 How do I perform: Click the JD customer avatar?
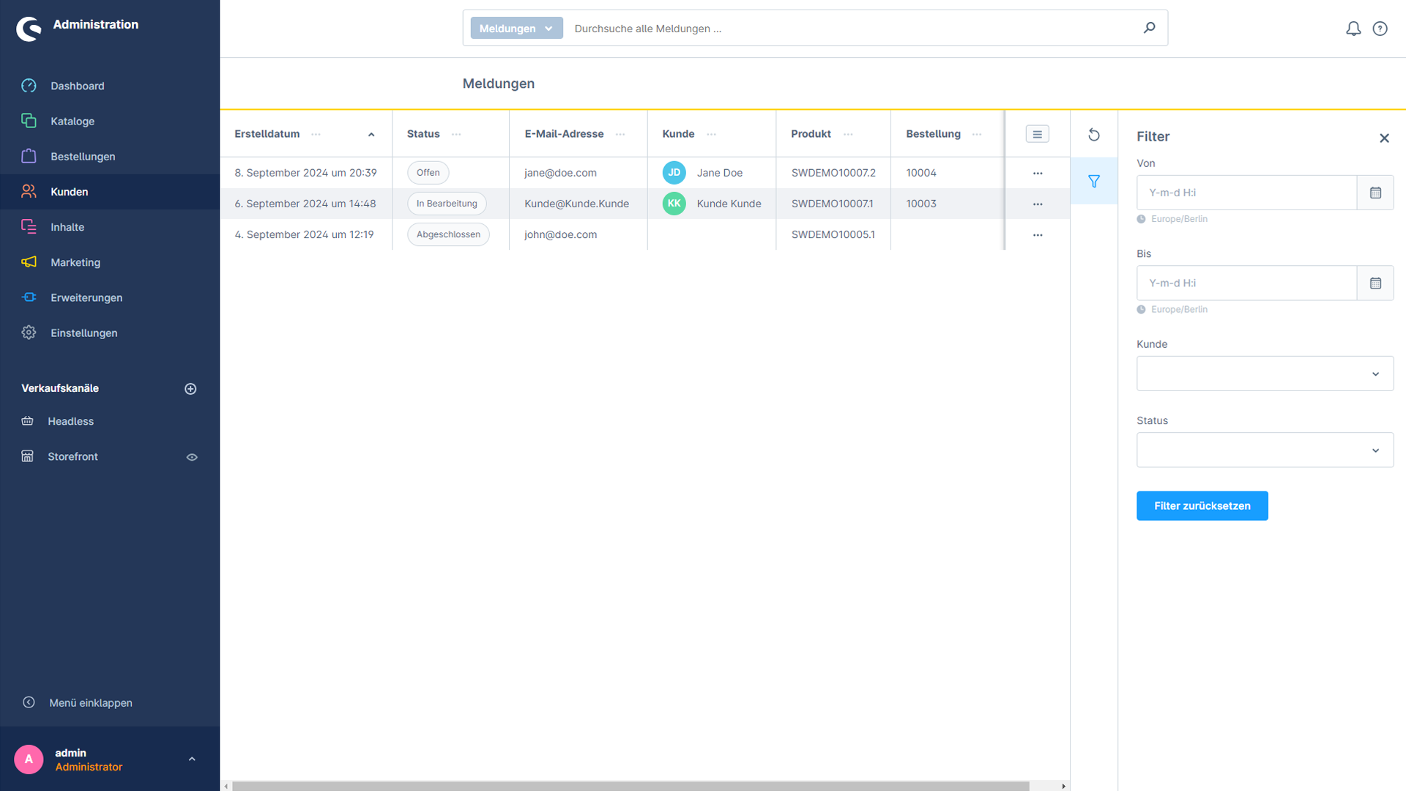674,173
